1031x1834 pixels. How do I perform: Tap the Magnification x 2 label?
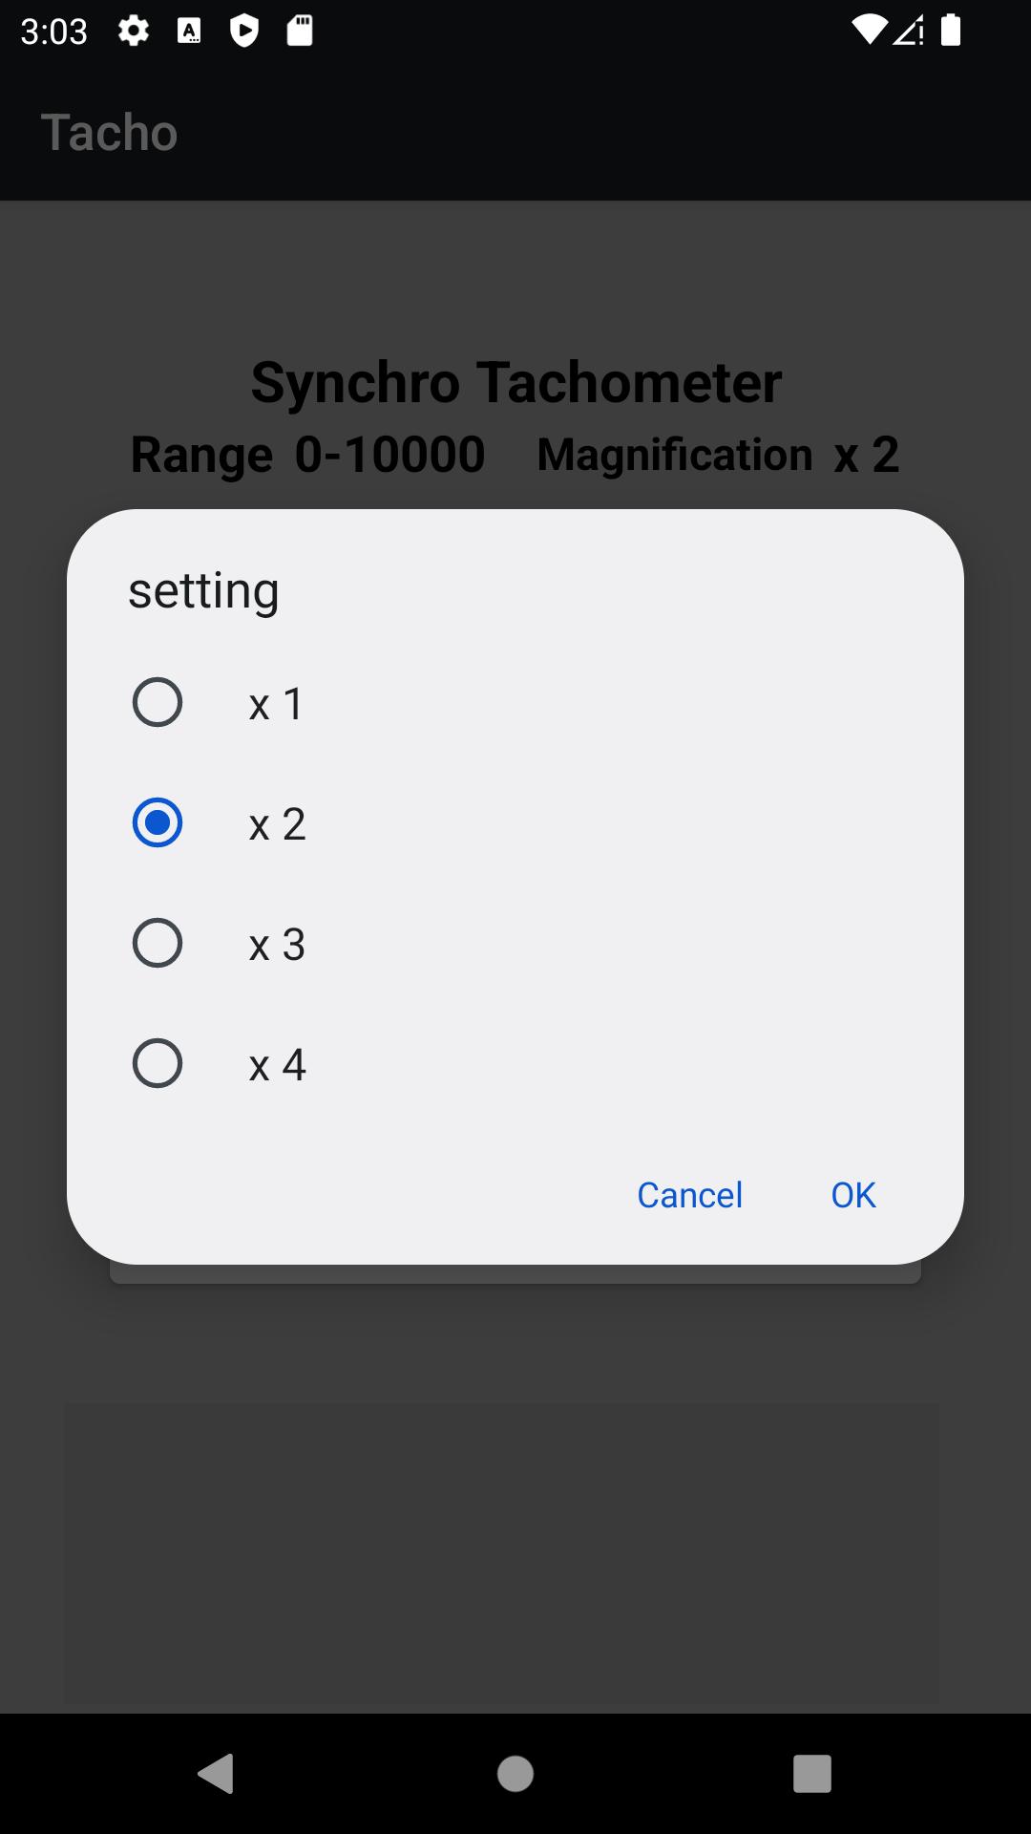point(718,455)
